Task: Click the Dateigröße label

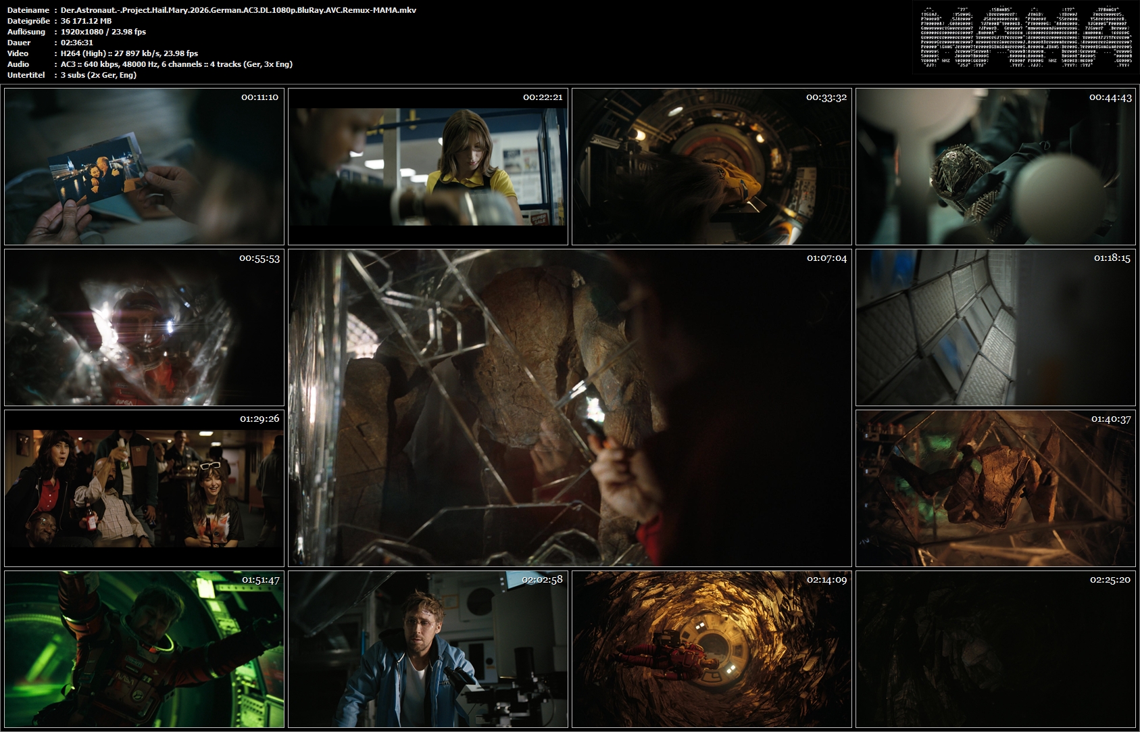Action: click(28, 21)
